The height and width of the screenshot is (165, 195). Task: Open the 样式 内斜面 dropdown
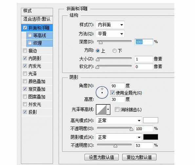(x=110, y=25)
